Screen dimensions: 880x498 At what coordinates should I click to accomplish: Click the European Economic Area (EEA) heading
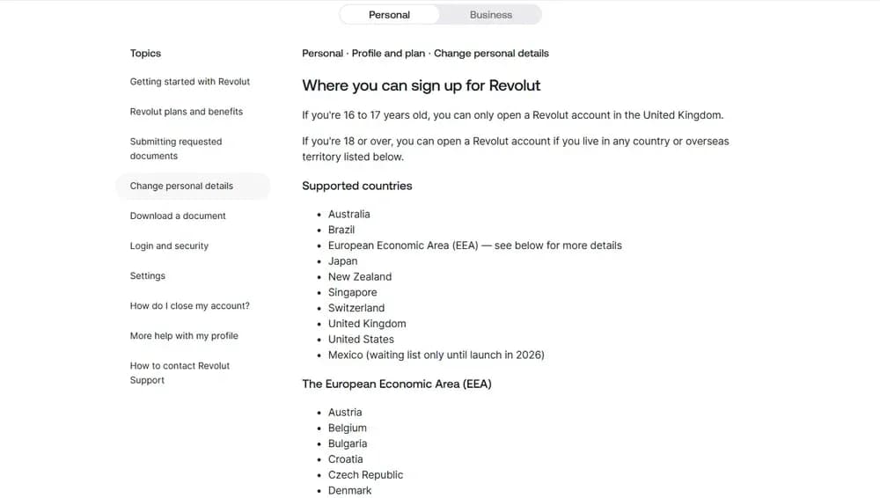(x=396, y=384)
